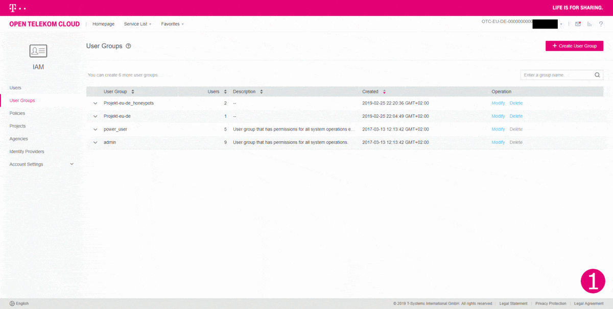Viewport: 613px width, 309px height.
Task: Open the account name dropdown in top bar
Action: pyautogui.click(x=561, y=23)
